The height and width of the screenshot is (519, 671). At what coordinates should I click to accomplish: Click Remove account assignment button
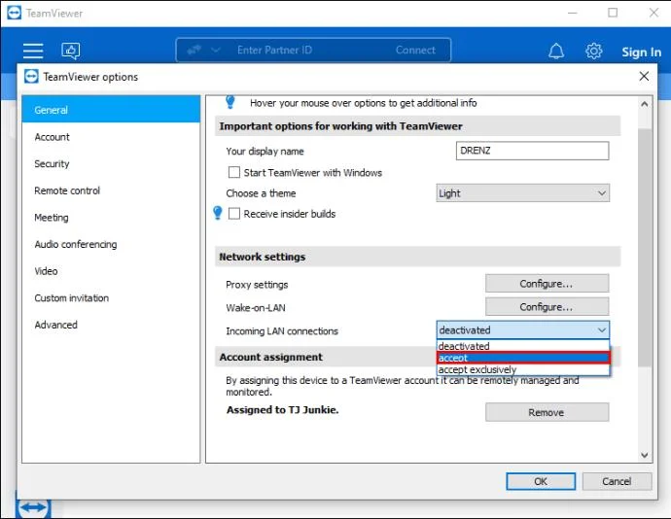pos(547,412)
